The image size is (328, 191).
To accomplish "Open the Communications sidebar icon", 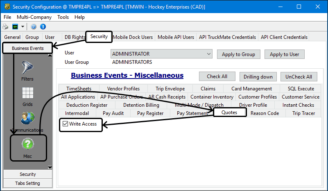I will [x=27, y=122].
